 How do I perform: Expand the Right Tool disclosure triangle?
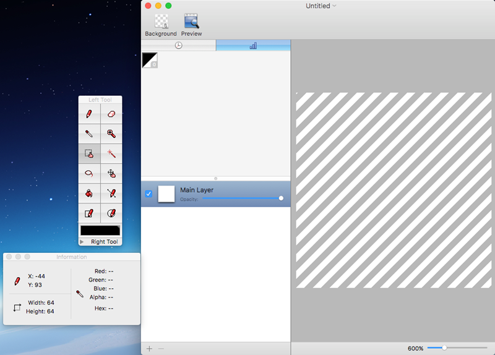82,242
